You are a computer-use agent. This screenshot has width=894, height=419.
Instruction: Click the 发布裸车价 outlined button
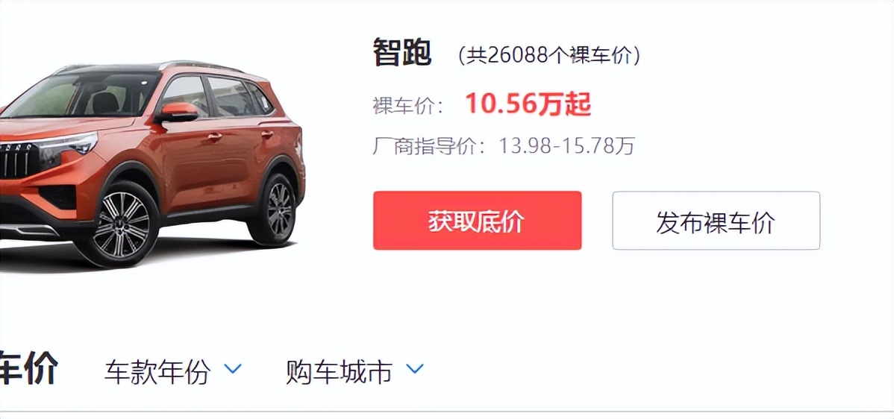[716, 221]
